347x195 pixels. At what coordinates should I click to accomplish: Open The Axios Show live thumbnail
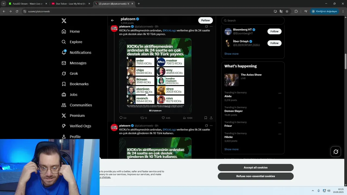[x=232, y=80]
